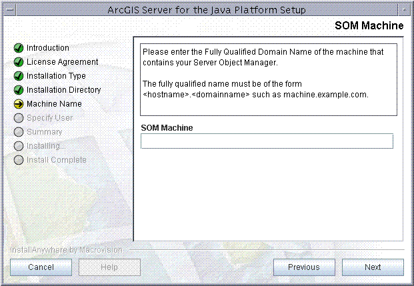Select the Machine Name step label
414x286 pixels.
[x=54, y=104]
